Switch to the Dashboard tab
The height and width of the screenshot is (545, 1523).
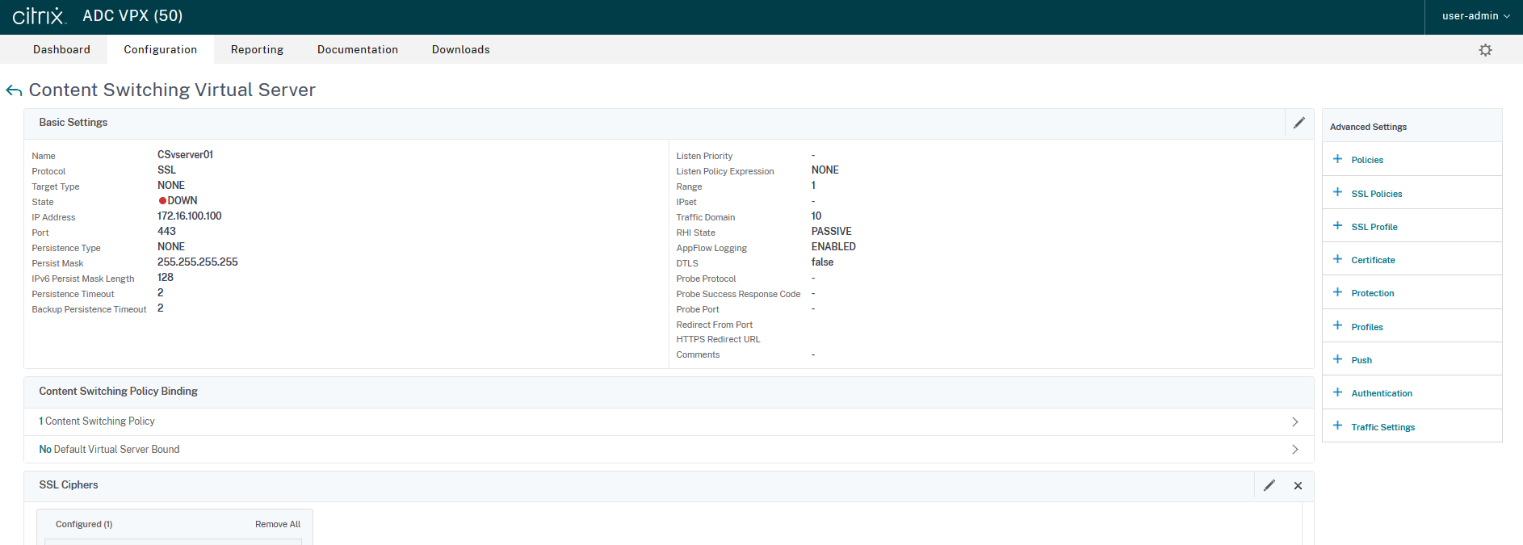click(x=61, y=49)
